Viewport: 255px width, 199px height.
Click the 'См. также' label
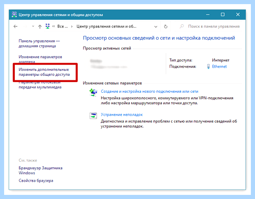[x=28, y=160]
